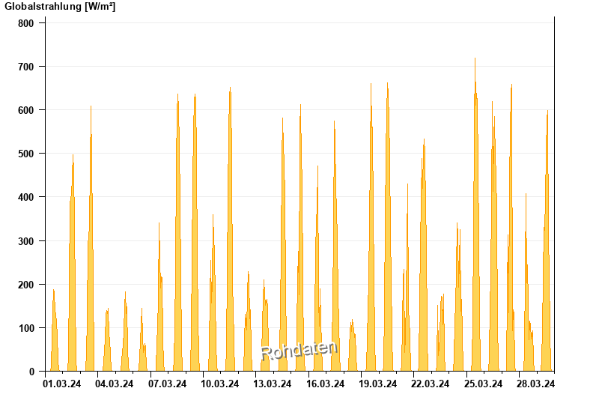Click the 22.03.24 date label
This screenshot has height=412, width=599.
[430, 384]
